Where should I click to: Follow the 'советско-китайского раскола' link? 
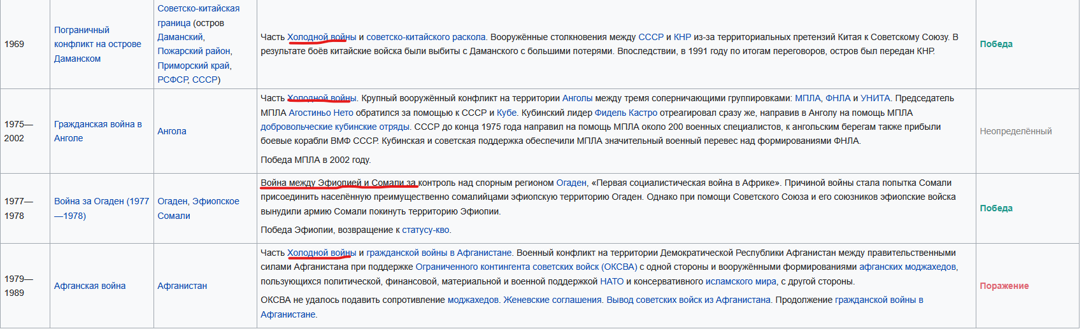point(426,37)
